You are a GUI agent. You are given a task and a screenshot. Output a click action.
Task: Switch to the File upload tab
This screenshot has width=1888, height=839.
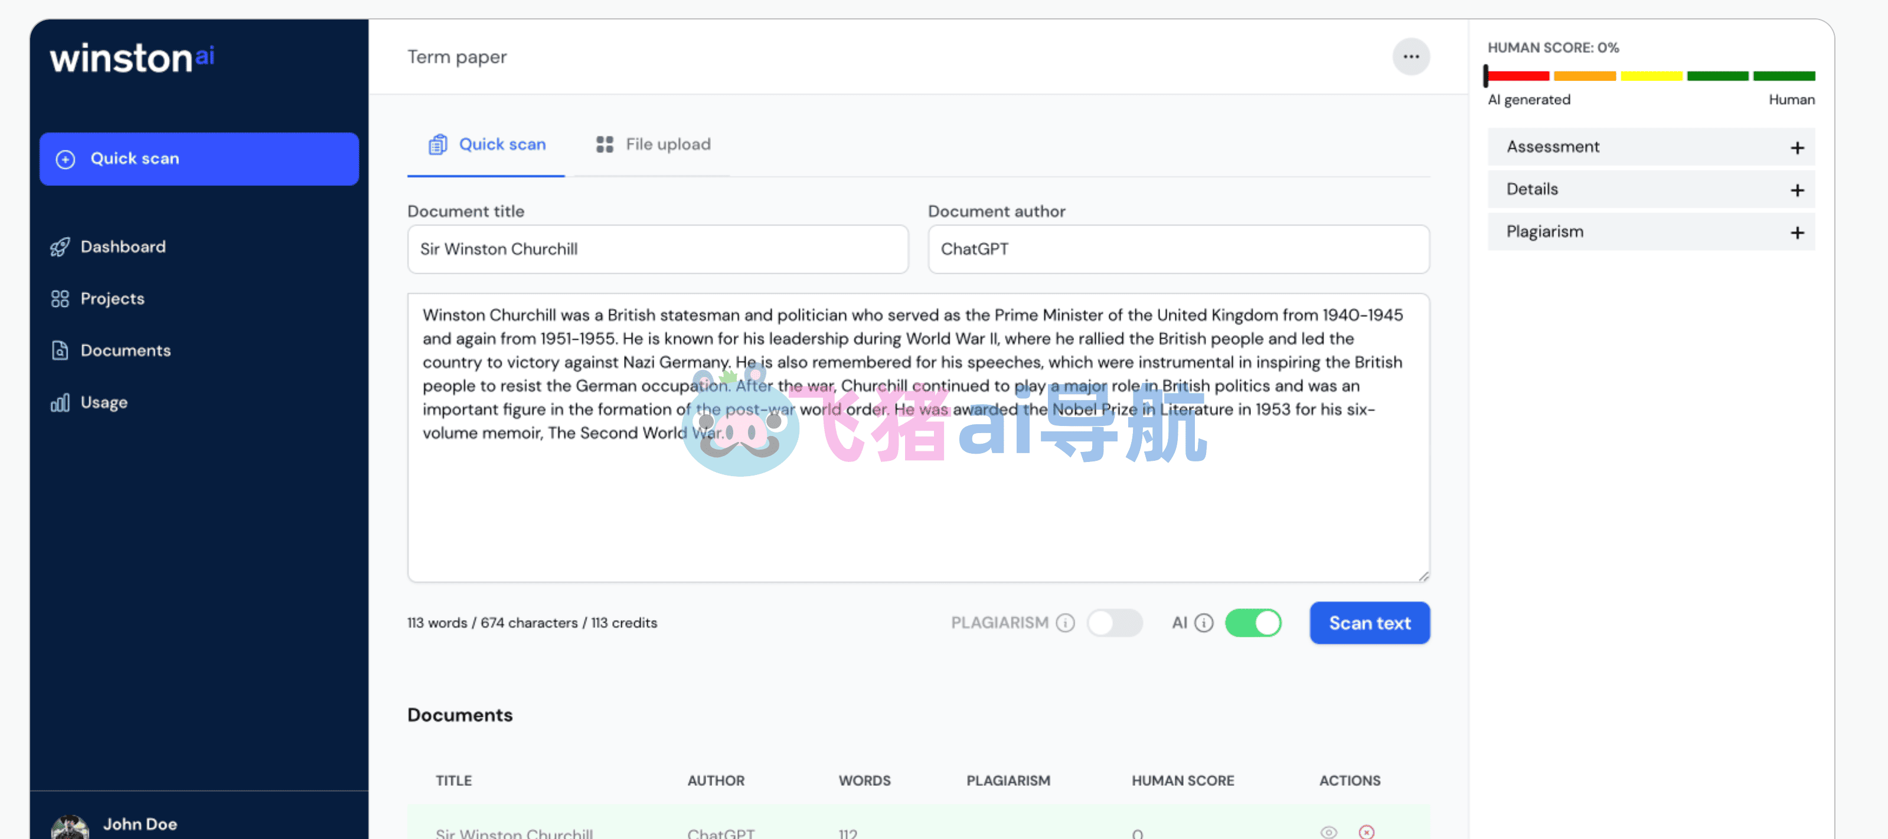[x=653, y=145]
